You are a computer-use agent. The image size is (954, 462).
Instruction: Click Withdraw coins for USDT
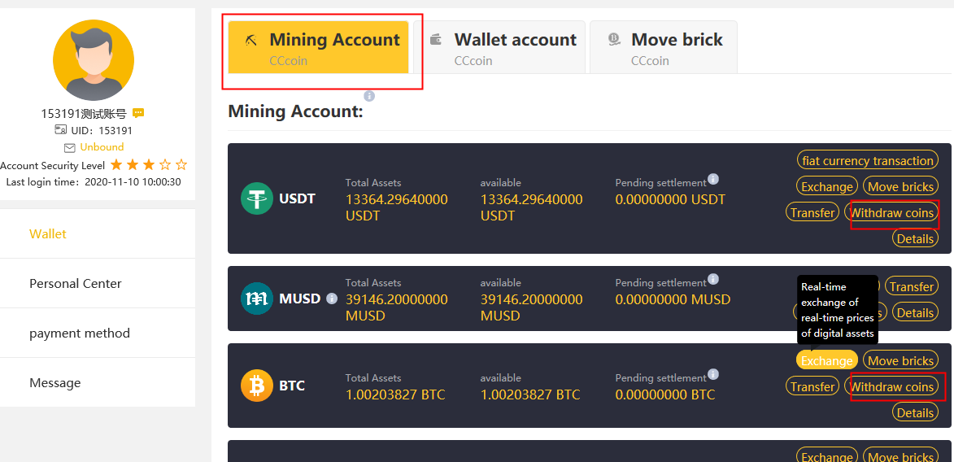[891, 213]
